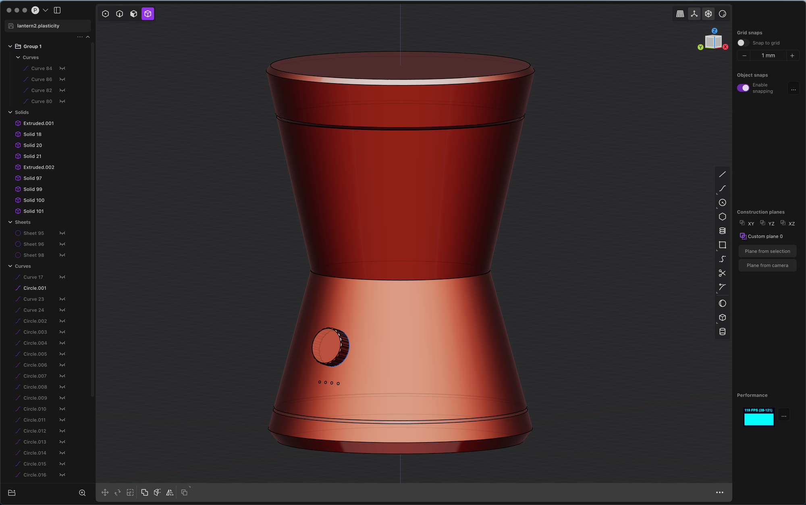This screenshot has height=505, width=806.
Task: Select the Line tool in right toolbar
Action: click(x=722, y=174)
